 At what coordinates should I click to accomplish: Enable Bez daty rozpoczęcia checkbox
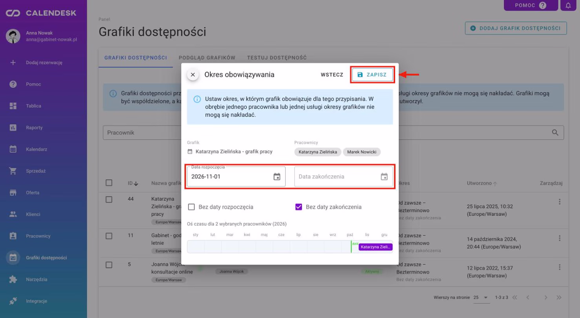192,207
